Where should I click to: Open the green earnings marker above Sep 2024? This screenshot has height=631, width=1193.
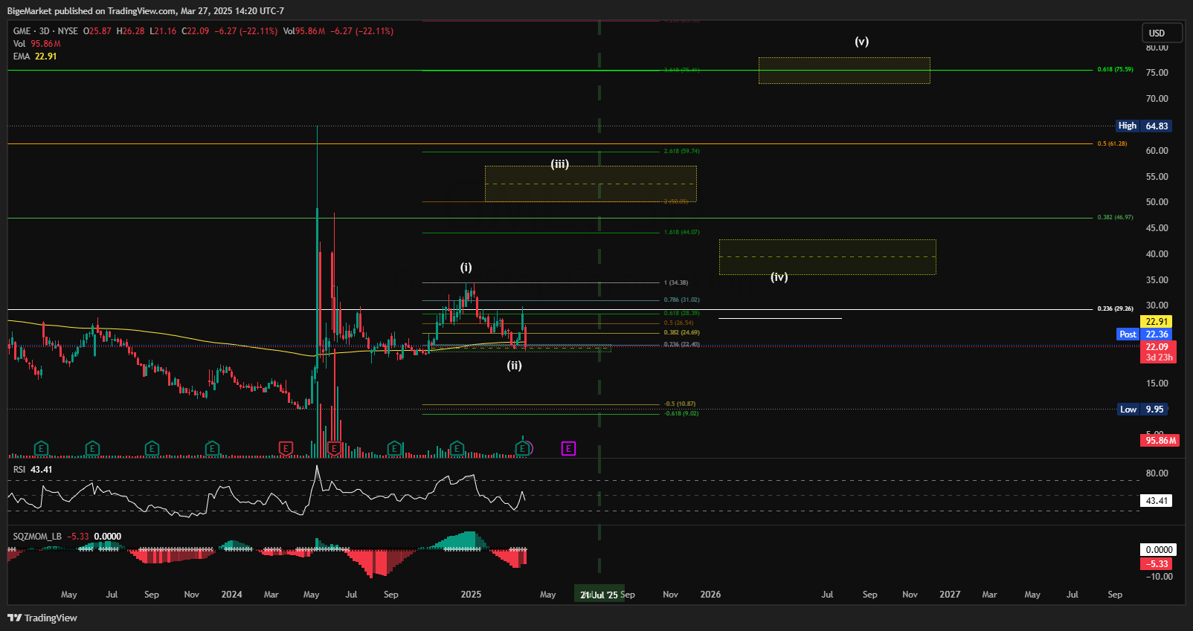(x=395, y=448)
